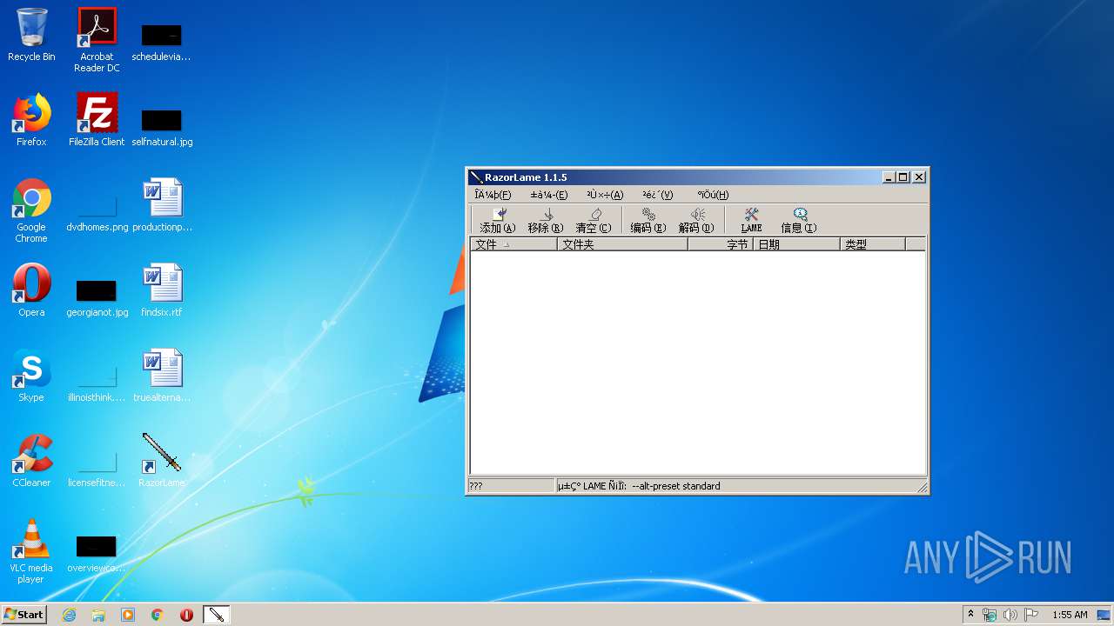This screenshot has height=626, width=1114.
Task: Click the RazorLame title bar icon
Action: [x=476, y=177]
